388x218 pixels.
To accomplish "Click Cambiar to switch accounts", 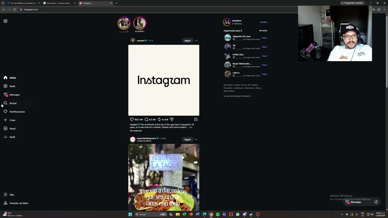I will 264,22.
